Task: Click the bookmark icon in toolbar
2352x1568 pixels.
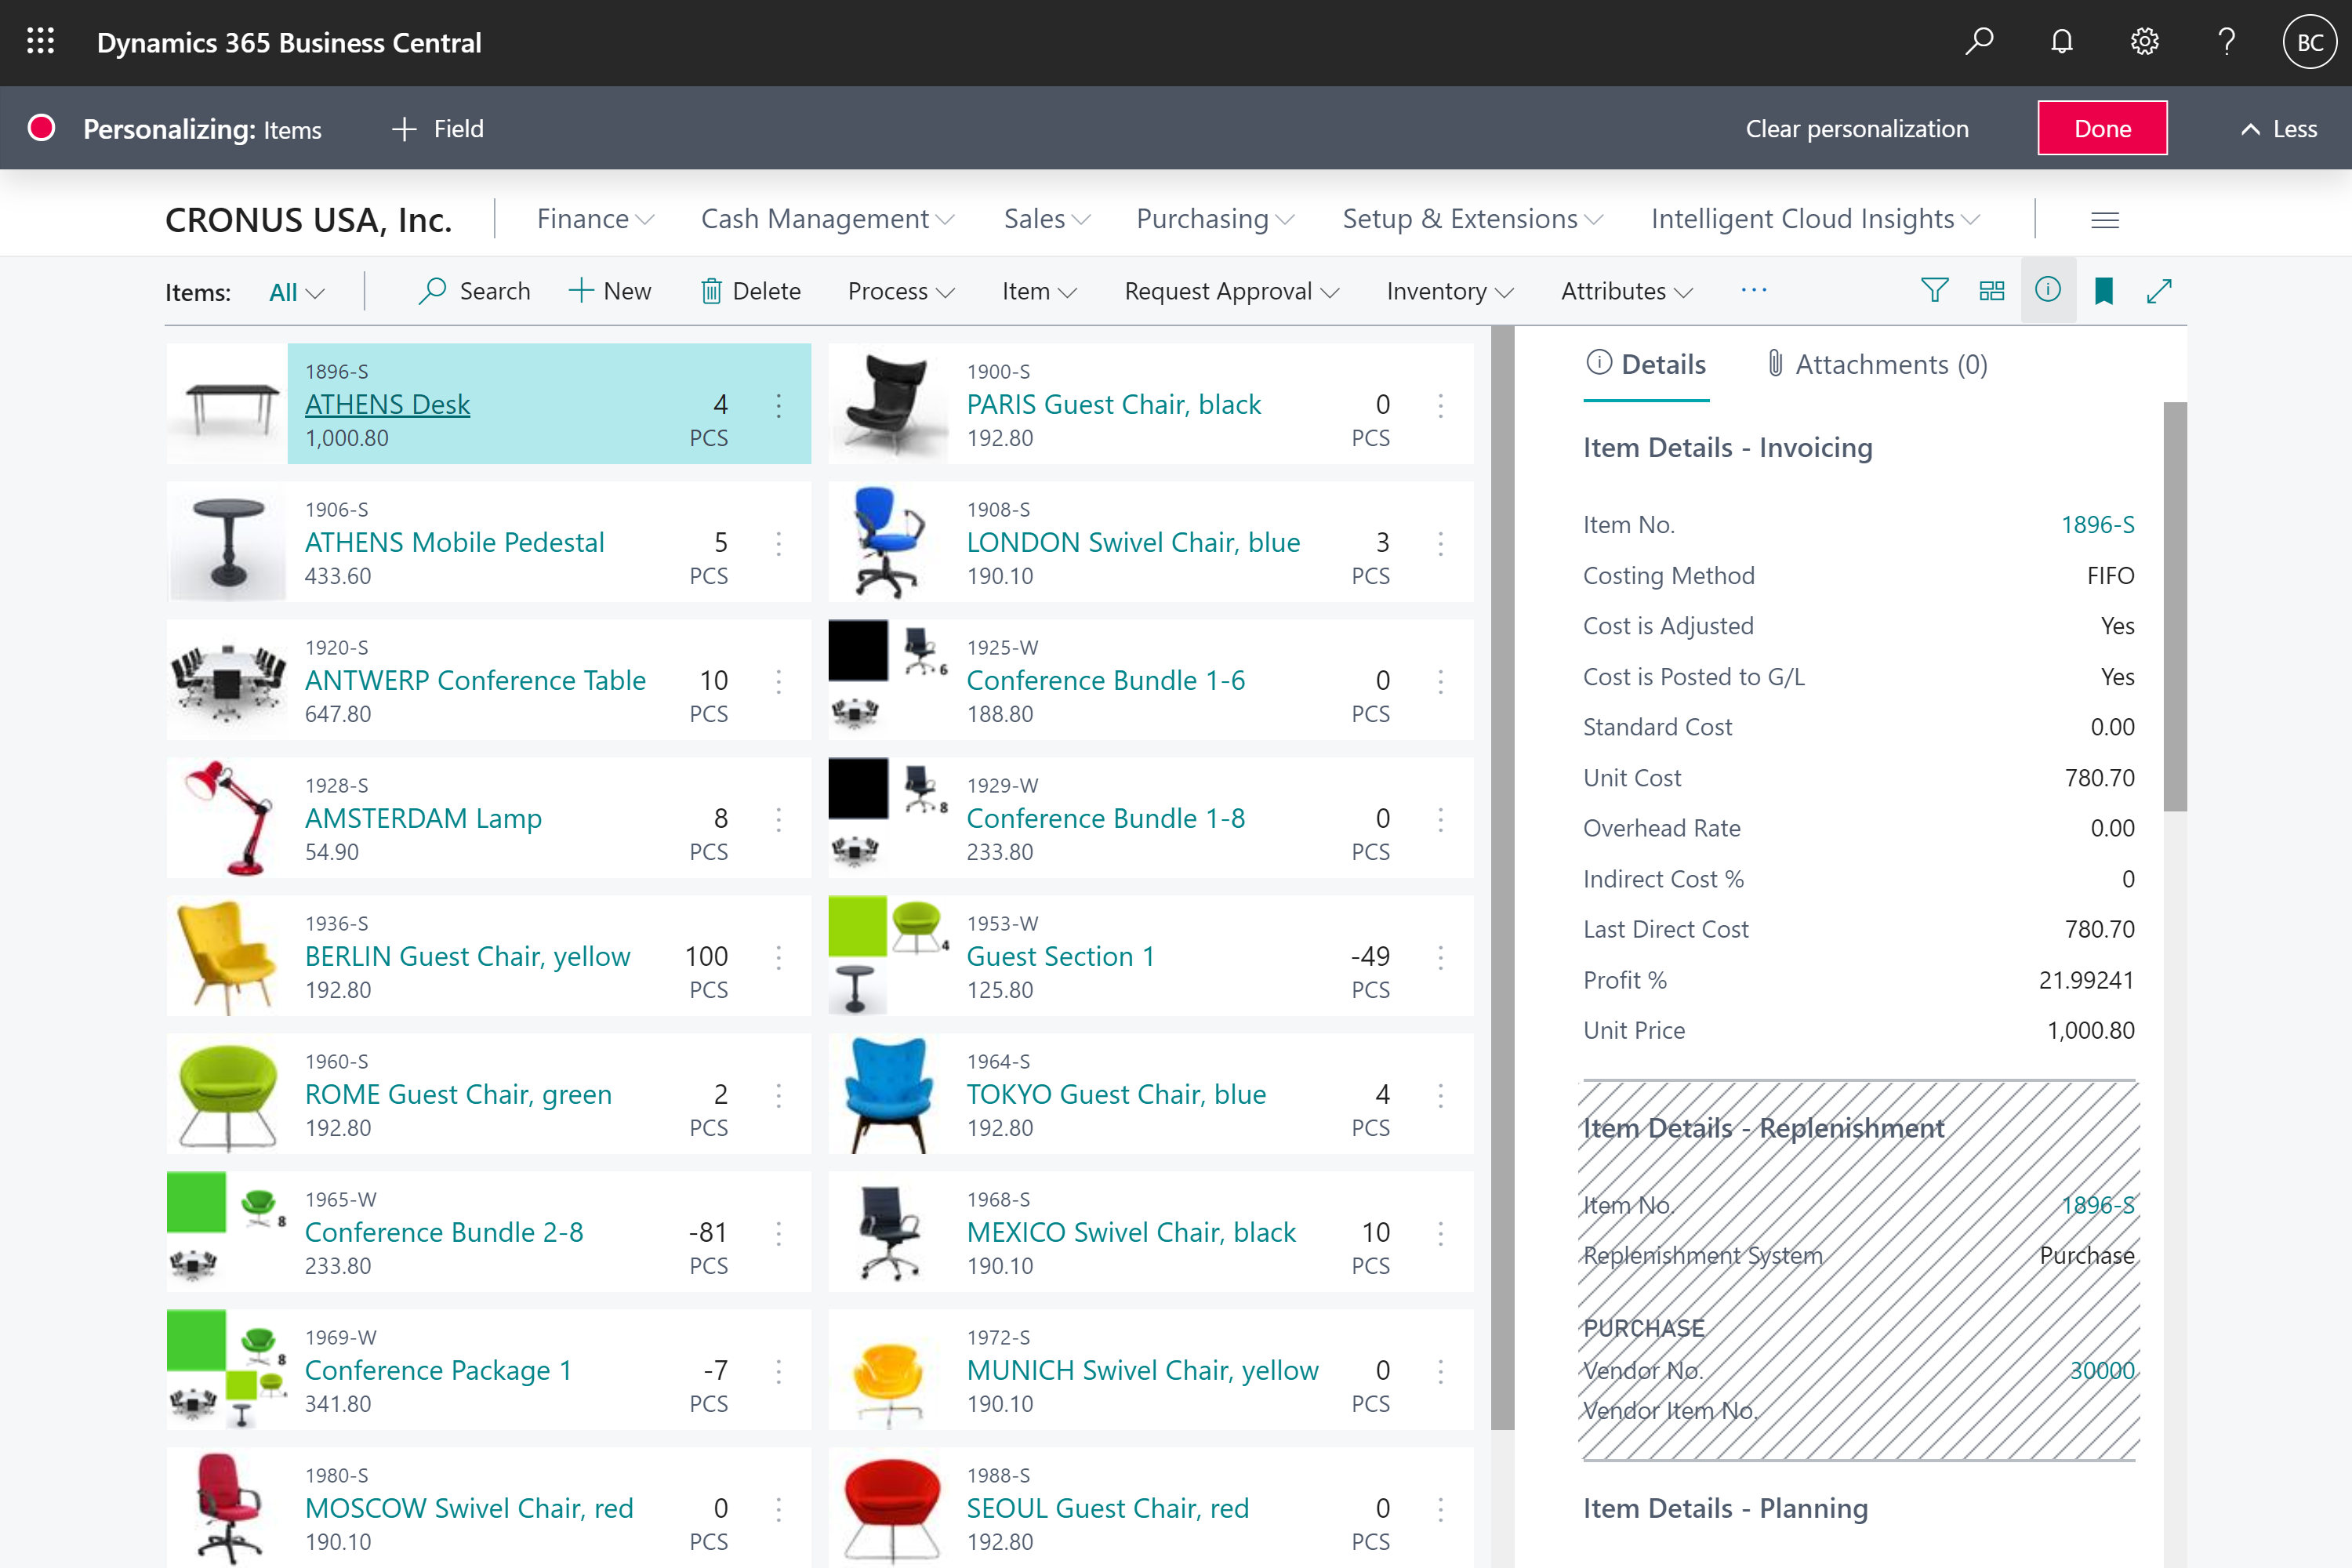Action: tap(2103, 291)
